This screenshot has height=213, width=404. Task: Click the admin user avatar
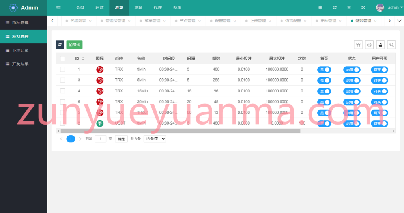tap(380, 8)
